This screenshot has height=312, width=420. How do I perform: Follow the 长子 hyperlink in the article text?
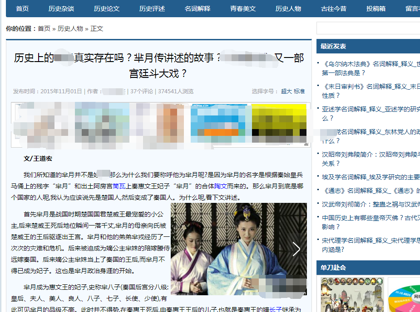275,309
